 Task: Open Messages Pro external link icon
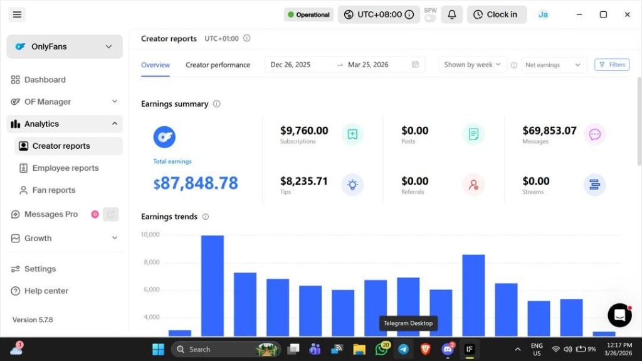tap(110, 214)
